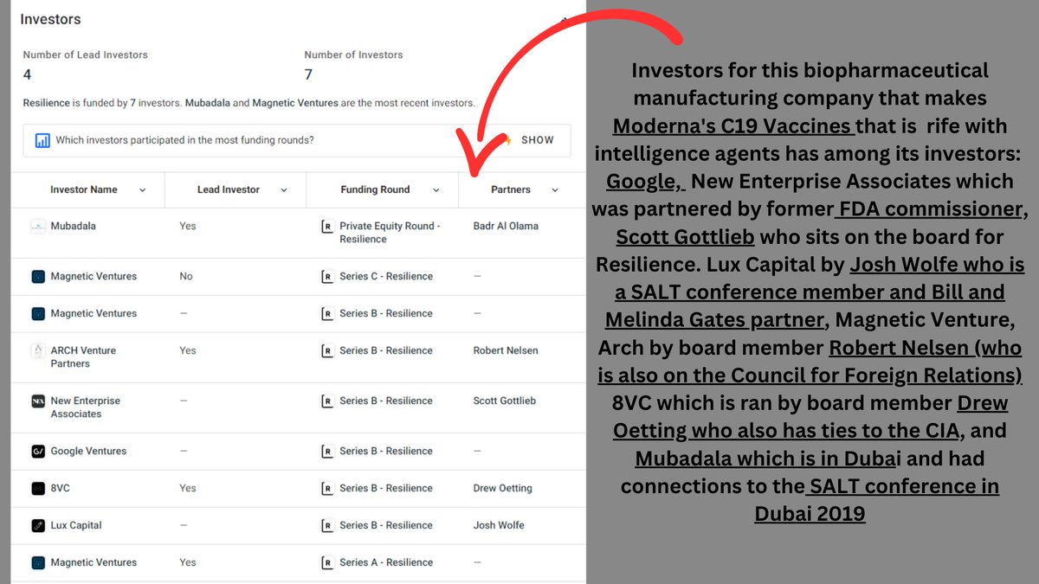This screenshot has height=584, width=1039.
Task: Expand the Lead Investor column dropdown
Action: pyautogui.click(x=283, y=190)
